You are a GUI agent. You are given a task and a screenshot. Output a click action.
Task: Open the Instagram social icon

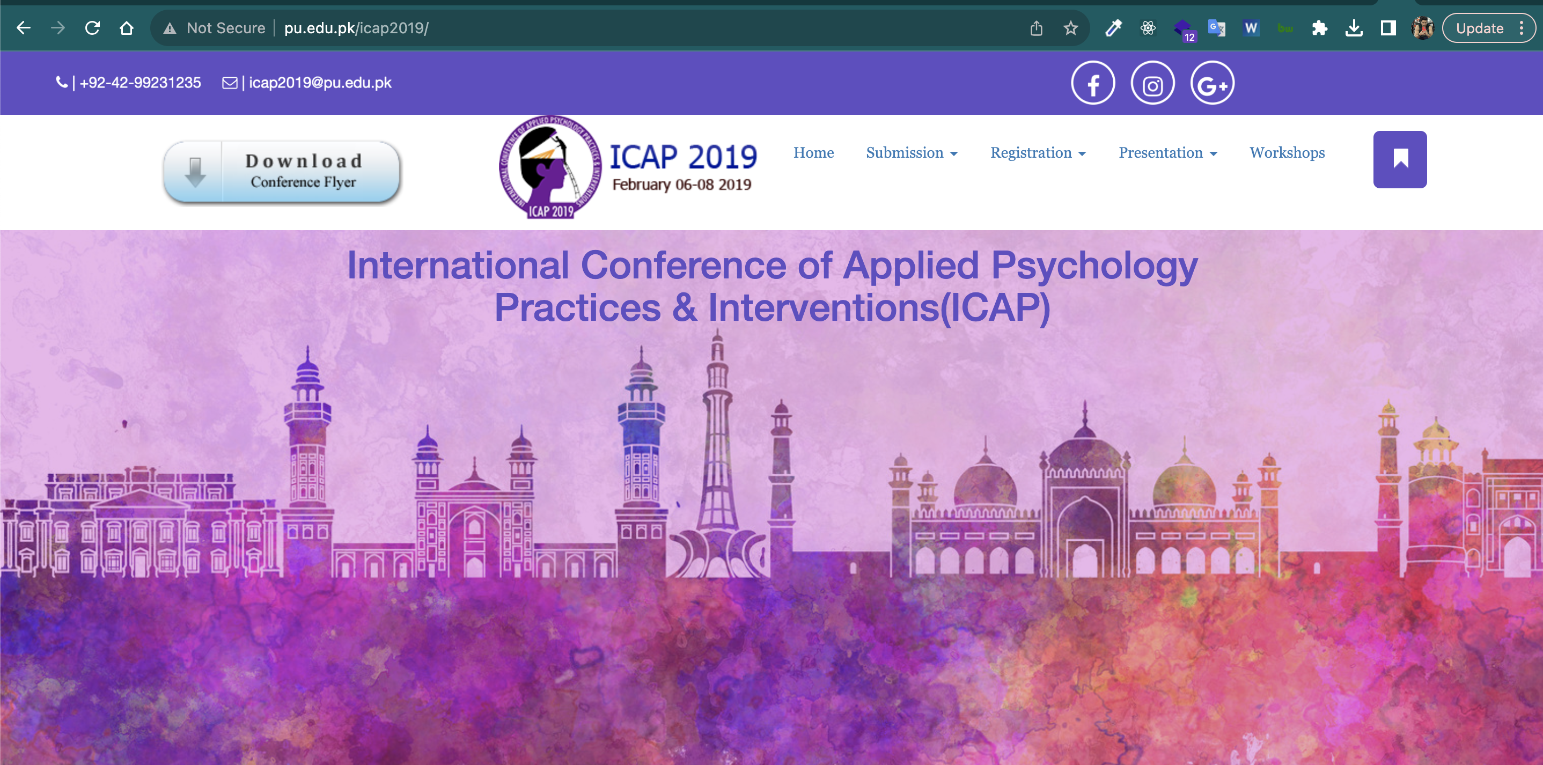tap(1152, 83)
